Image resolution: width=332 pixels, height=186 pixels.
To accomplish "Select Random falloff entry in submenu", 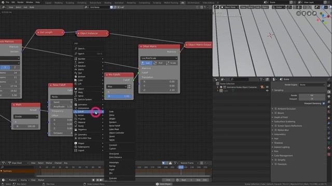I will (x=119, y=122).
